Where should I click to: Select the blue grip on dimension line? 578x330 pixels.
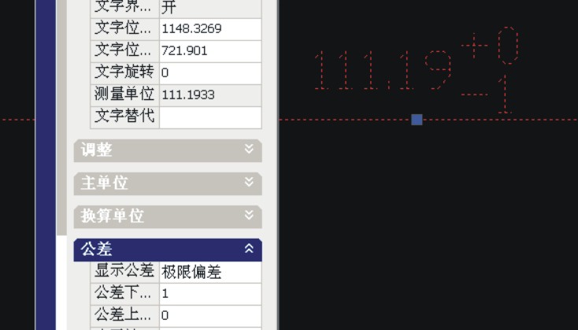[x=417, y=120]
